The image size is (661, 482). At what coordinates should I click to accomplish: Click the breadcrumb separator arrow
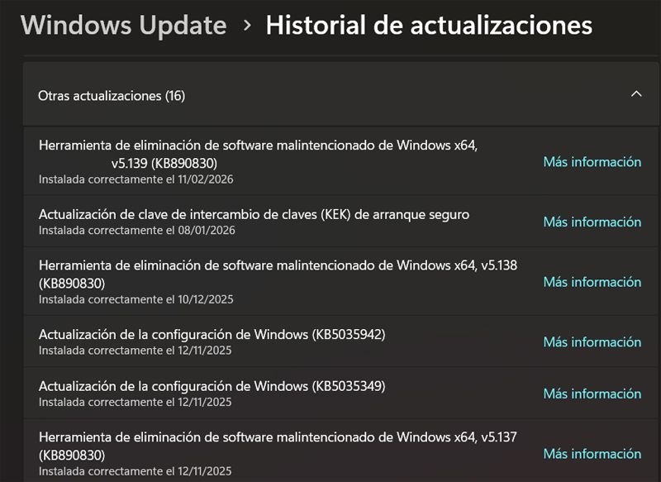click(x=247, y=26)
